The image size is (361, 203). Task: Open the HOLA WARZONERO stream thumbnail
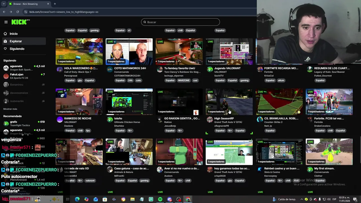tap(79, 52)
